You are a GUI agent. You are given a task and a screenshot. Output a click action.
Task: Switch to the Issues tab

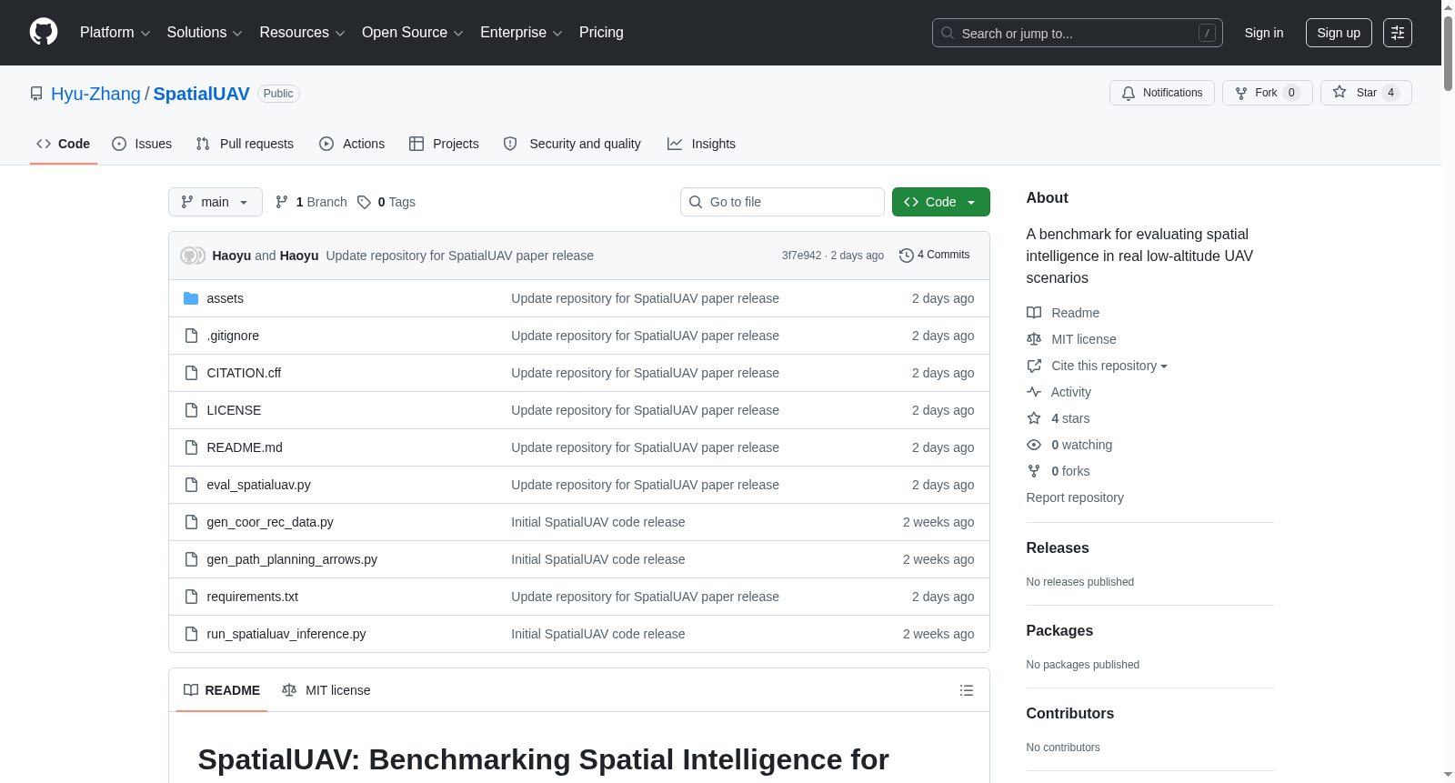(x=142, y=144)
